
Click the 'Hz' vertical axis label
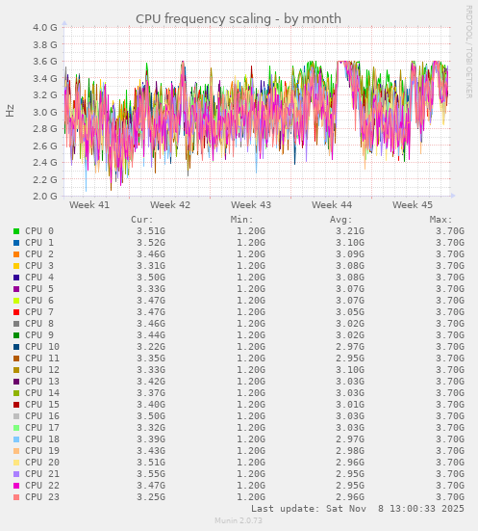pyautogui.click(x=11, y=111)
